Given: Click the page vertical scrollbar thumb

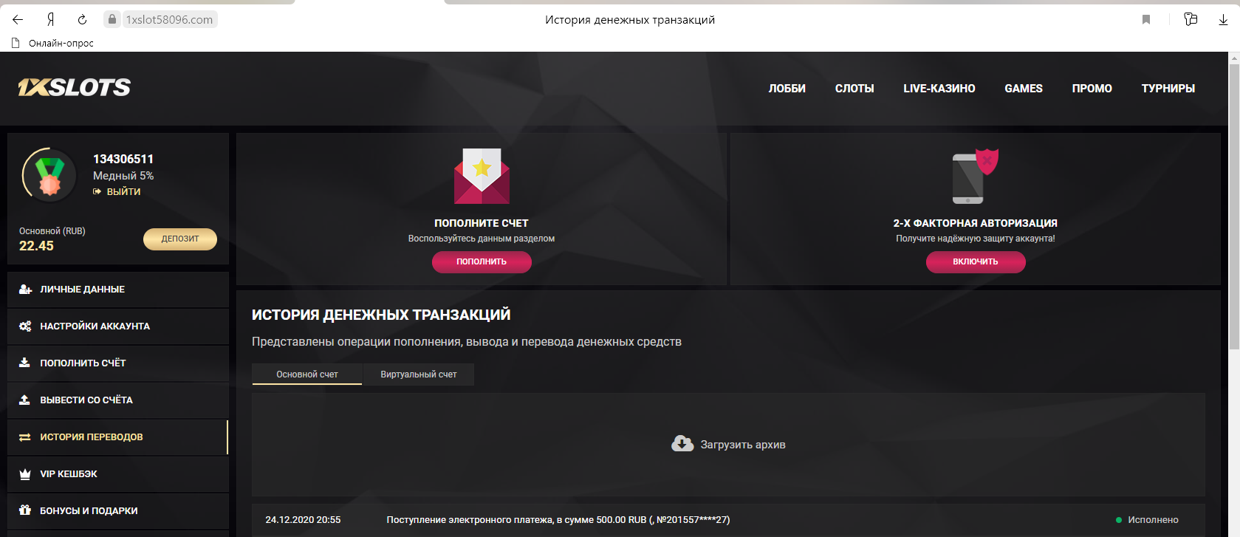Looking at the screenshot, I should pos(1234,207).
